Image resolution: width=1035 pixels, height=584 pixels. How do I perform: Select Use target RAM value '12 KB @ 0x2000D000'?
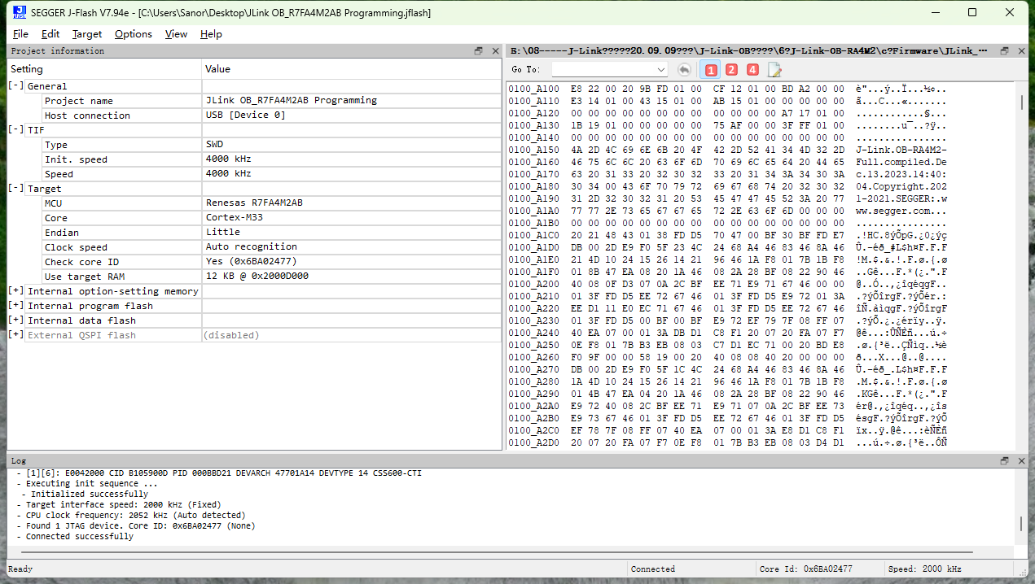coord(257,277)
